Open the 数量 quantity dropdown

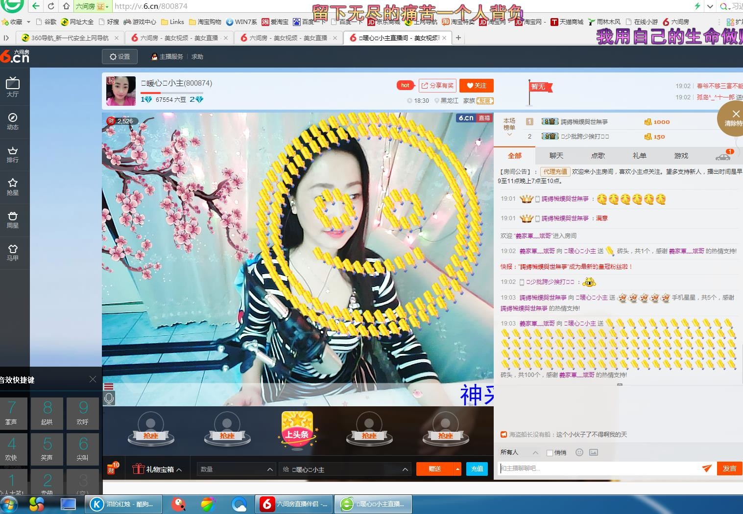click(236, 469)
